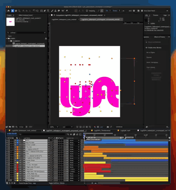Click the Fill label in toolbar
176x190 pixels.
(107, 11)
